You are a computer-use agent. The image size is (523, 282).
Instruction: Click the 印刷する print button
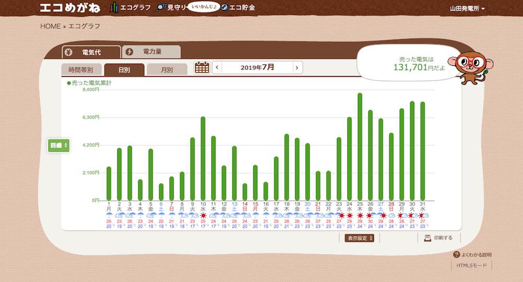tap(439, 238)
